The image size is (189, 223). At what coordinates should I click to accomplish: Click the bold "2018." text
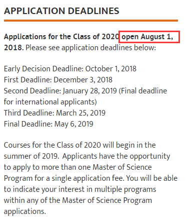(x=14, y=48)
